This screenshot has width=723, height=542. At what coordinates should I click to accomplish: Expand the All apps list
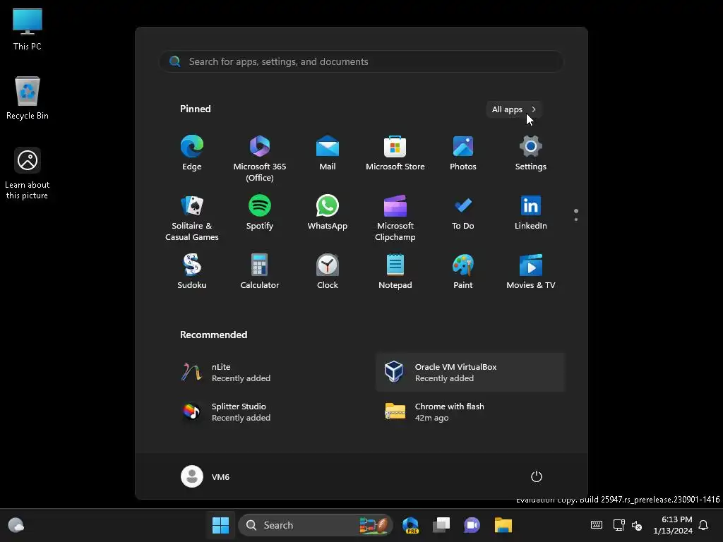tap(514, 109)
